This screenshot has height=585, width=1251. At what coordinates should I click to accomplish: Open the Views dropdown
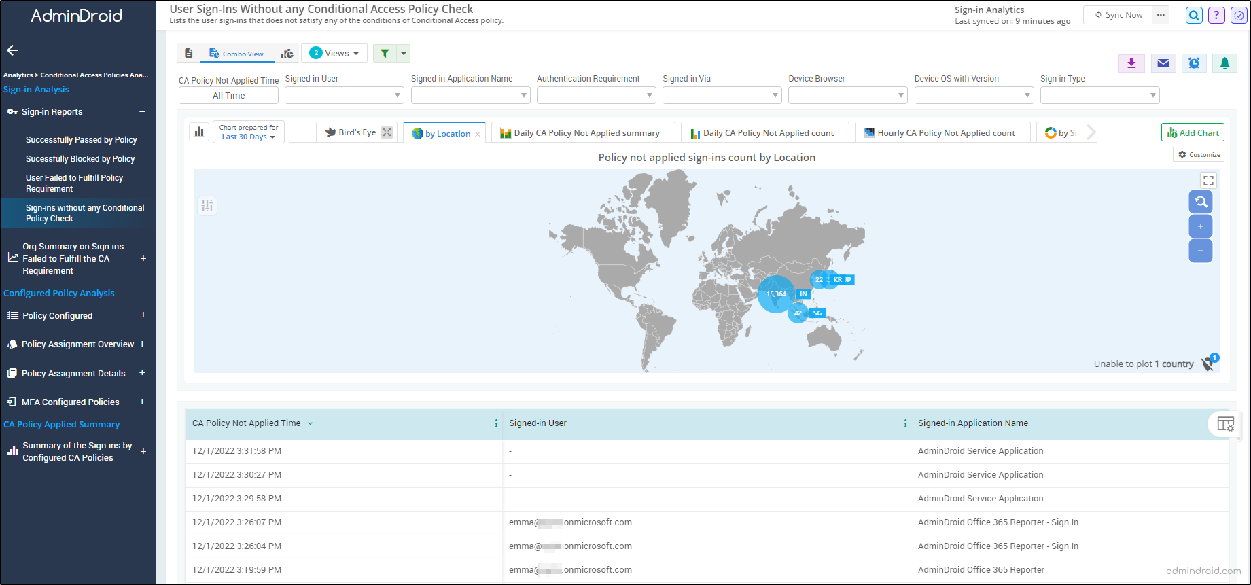(334, 54)
